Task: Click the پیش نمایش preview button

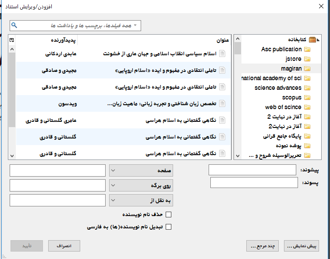Action: click(x=301, y=246)
